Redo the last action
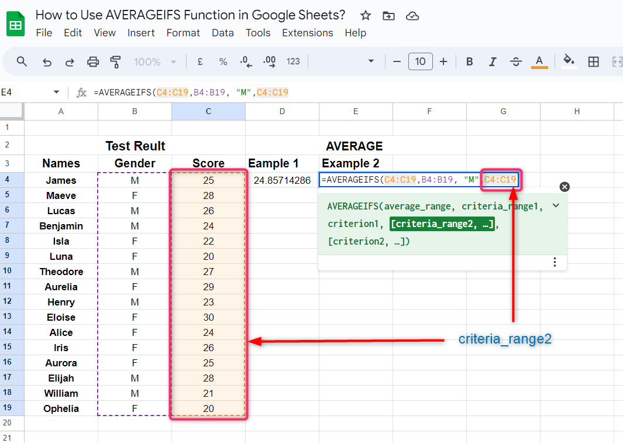 tap(70, 62)
